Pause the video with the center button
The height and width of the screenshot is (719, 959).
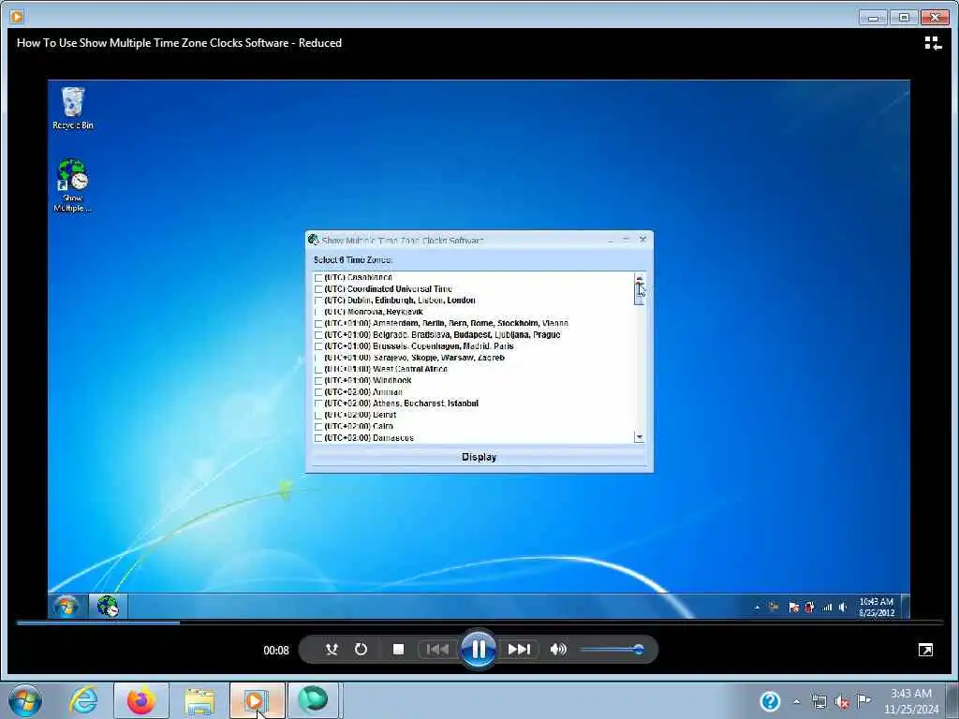(479, 650)
